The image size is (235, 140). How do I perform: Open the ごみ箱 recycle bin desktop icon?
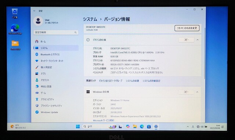15,14
